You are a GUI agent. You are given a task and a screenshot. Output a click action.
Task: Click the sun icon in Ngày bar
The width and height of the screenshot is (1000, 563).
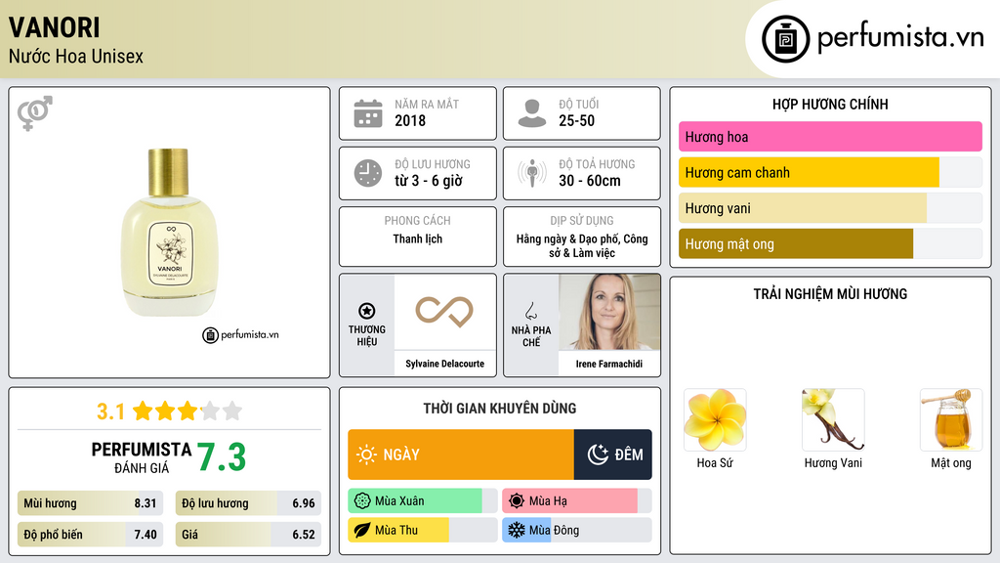click(366, 455)
